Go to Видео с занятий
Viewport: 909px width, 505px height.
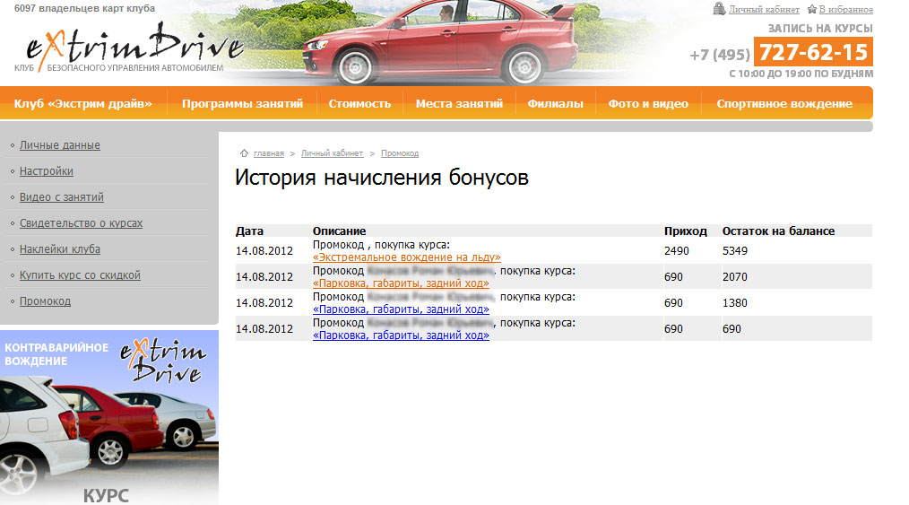[62, 197]
